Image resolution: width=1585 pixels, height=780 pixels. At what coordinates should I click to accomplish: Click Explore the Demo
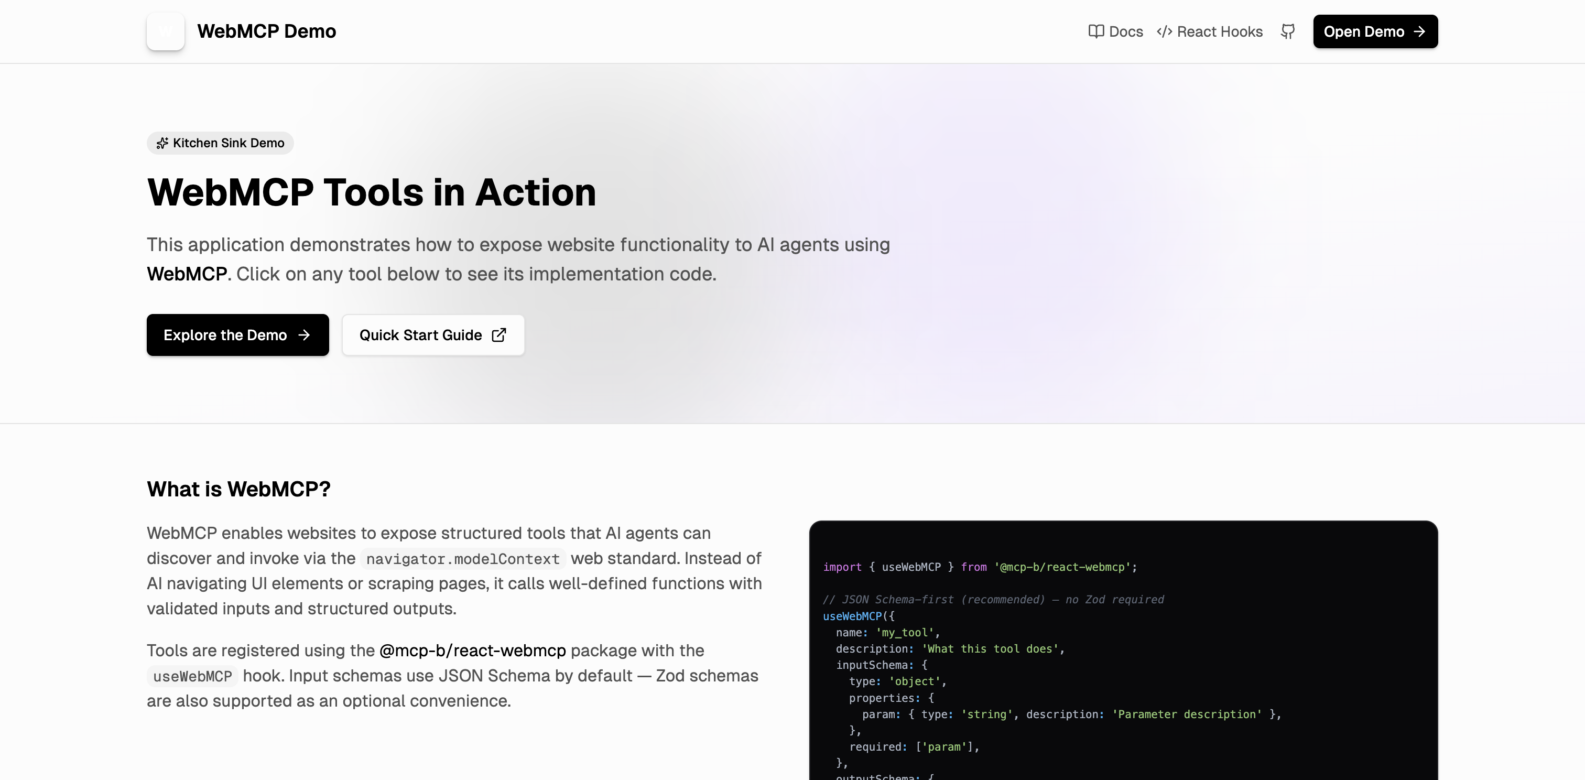point(237,335)
